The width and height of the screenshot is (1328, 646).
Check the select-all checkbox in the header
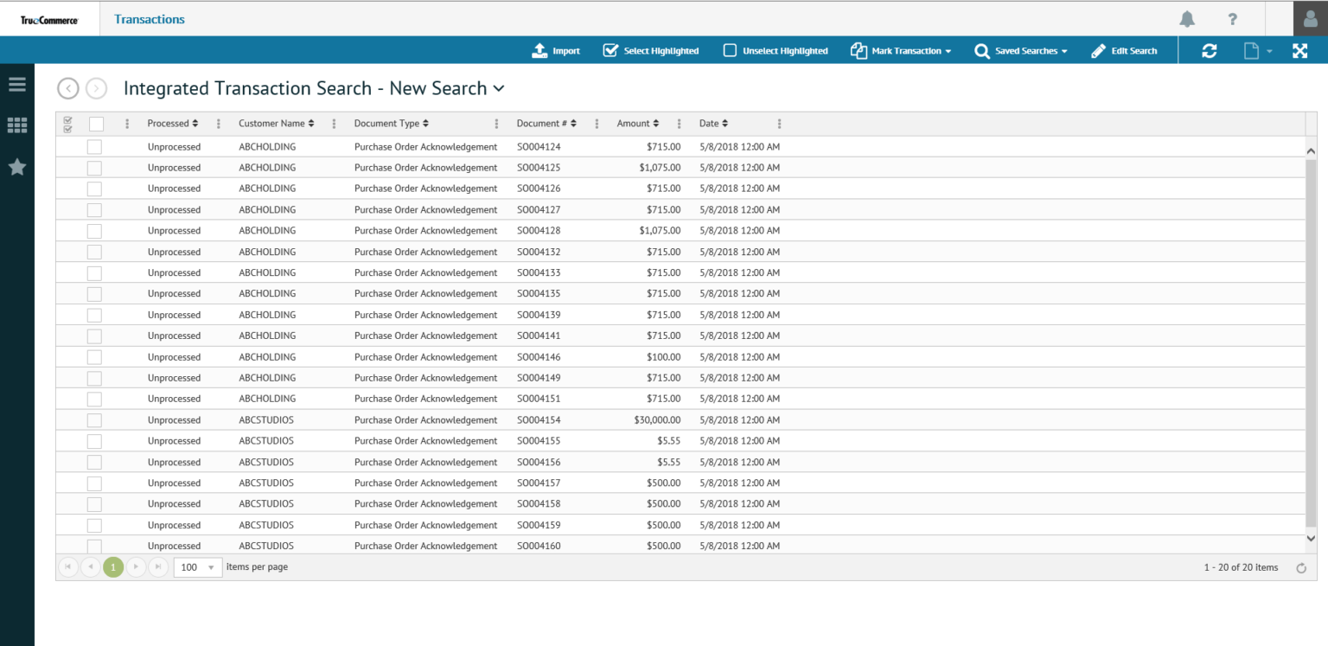pos(96,124)
